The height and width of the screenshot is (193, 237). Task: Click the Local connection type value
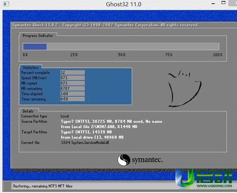pos(65,116)
